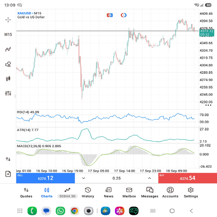
Task: Increase lot volume with up chevron
Action: pos(150,178)
